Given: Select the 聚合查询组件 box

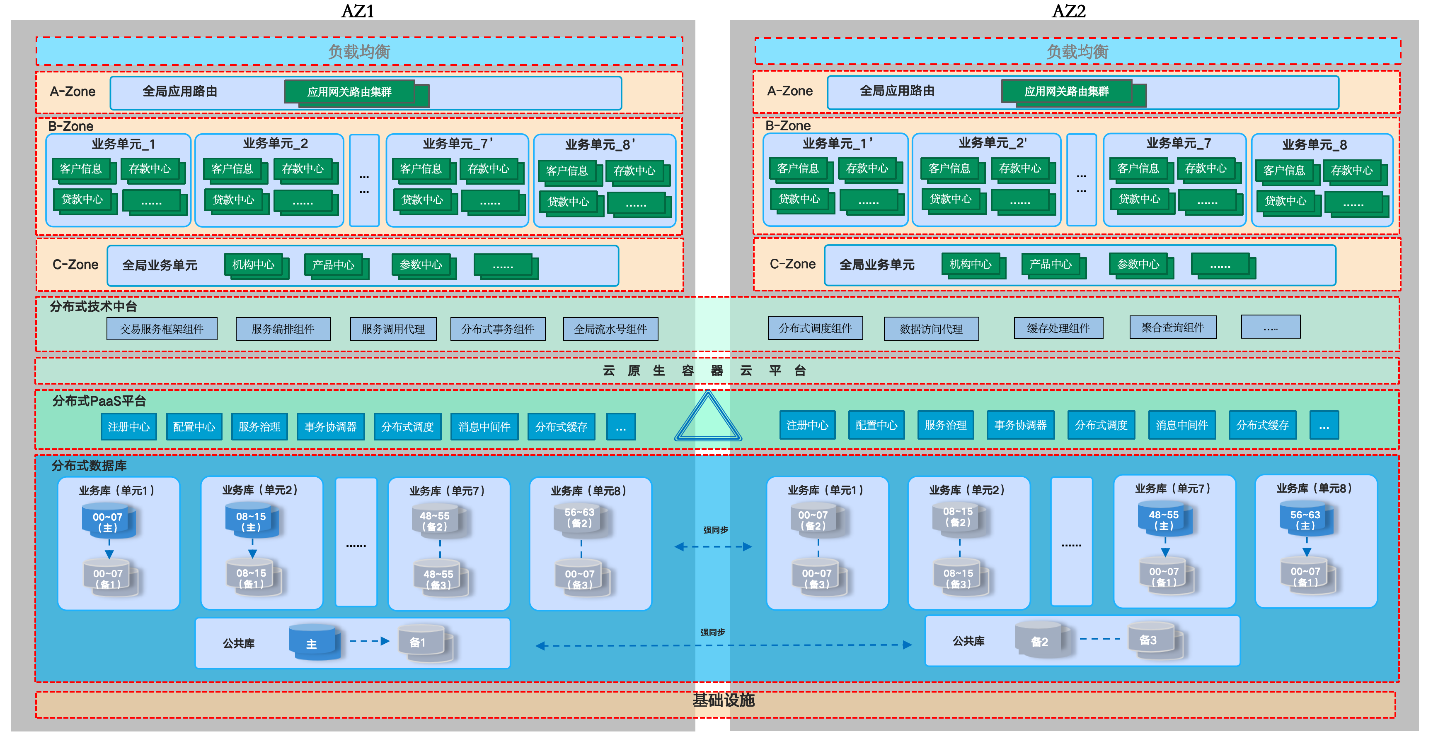Looking at the screenshot, I should click(1173, 327).
